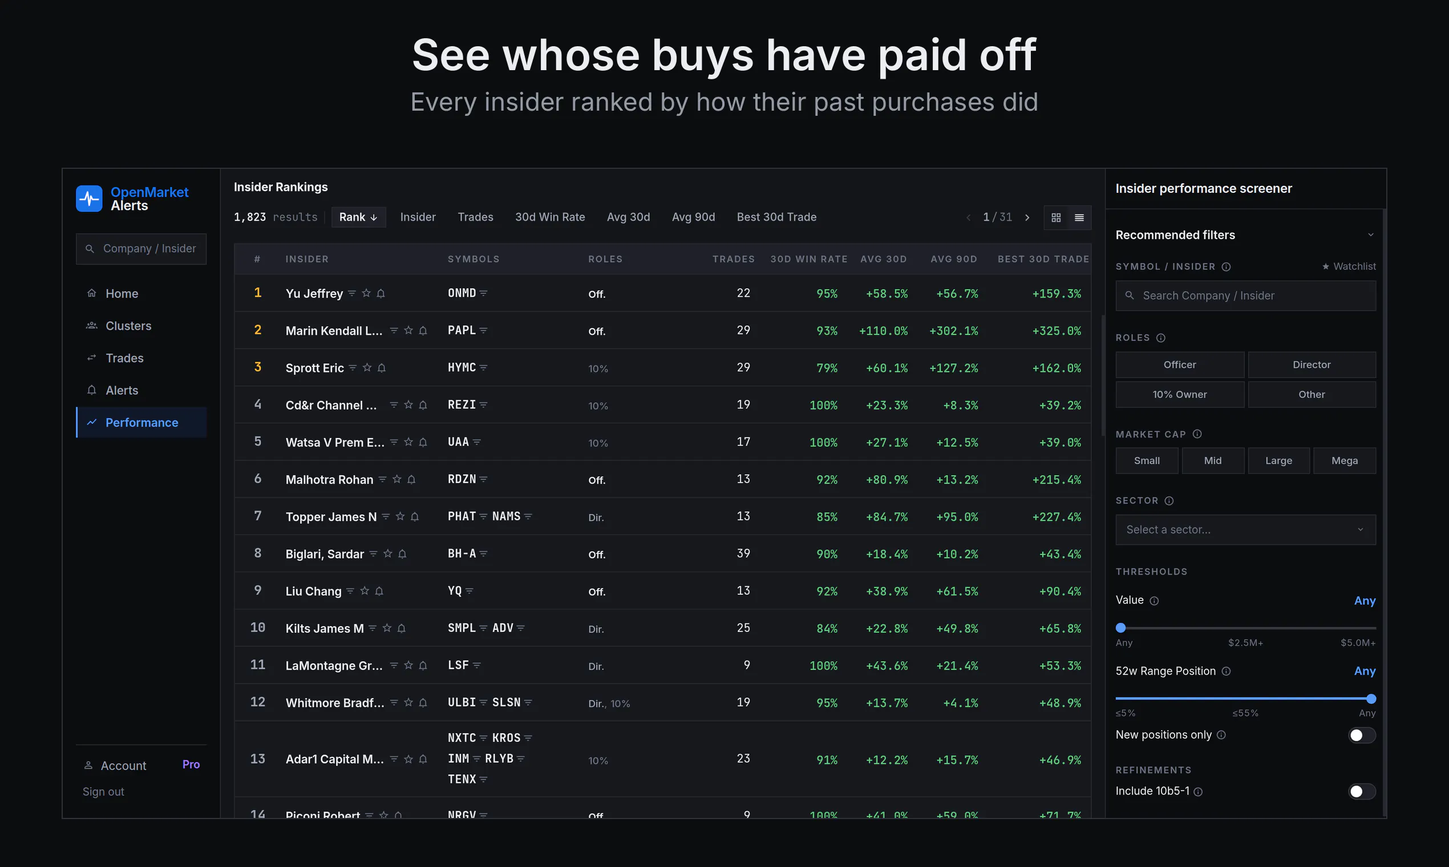Screen dimensions: 1449x867
Task: Toggle the Mega market cap filter
Action: 1345,460
